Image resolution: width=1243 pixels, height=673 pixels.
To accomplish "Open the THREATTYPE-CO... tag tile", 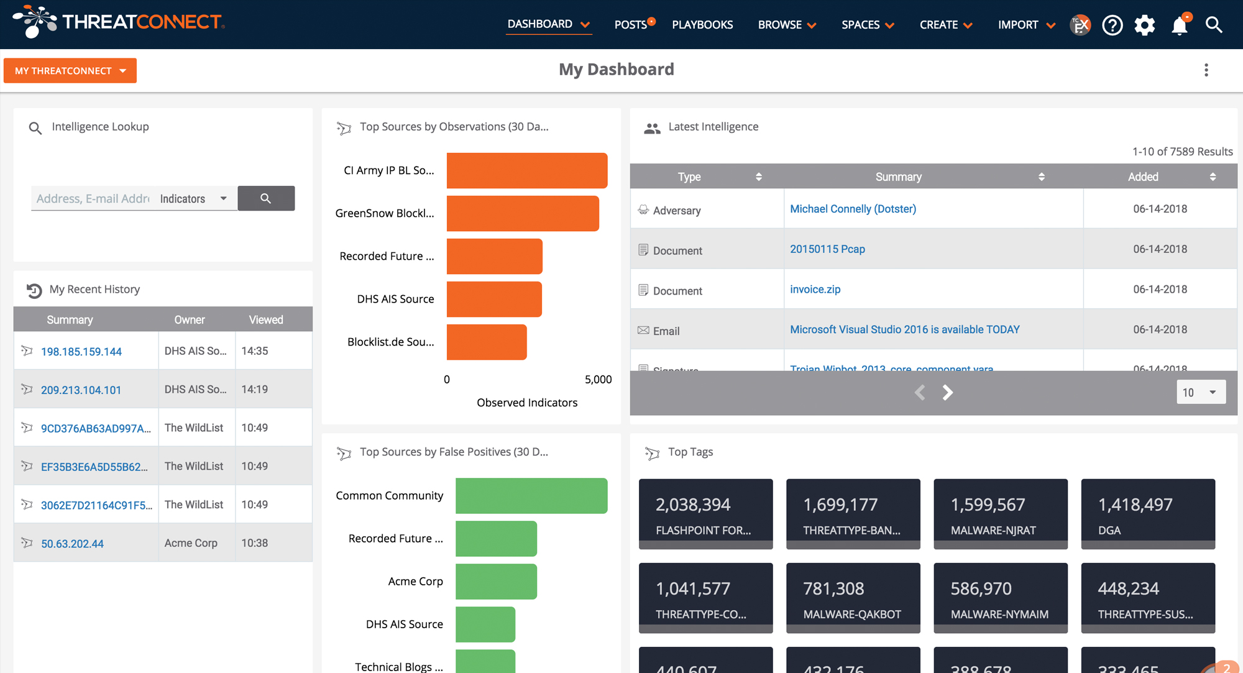I will [x=706, y=598].
